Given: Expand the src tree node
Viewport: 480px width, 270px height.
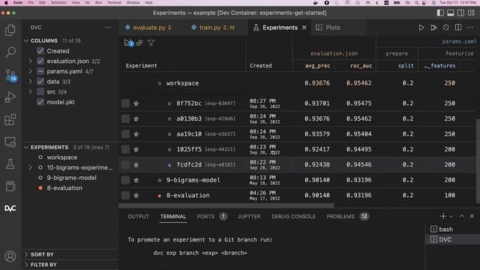Looking at the screenshot, I should [x=30, y=91].
